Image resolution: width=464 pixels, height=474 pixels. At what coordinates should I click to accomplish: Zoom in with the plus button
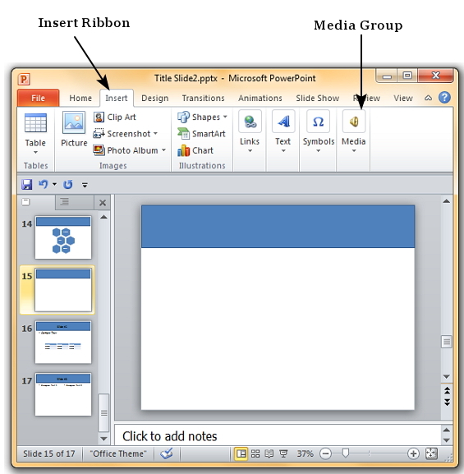point(413,453)
